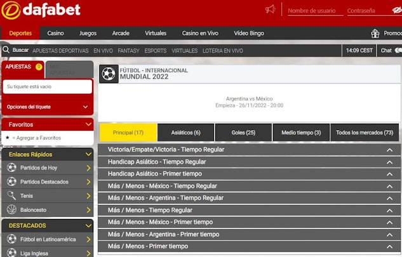Image resolution: width=402 pixels, height=257 pixels.
Task: Click the star icon in Favoritos
Action: pyautogui.click(x=8, y=138)
